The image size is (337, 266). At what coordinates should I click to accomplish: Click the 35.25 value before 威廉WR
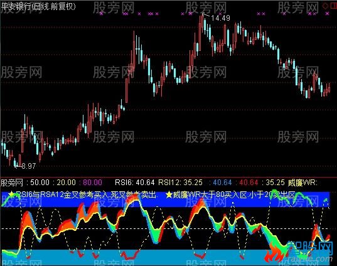pos(275,183)
